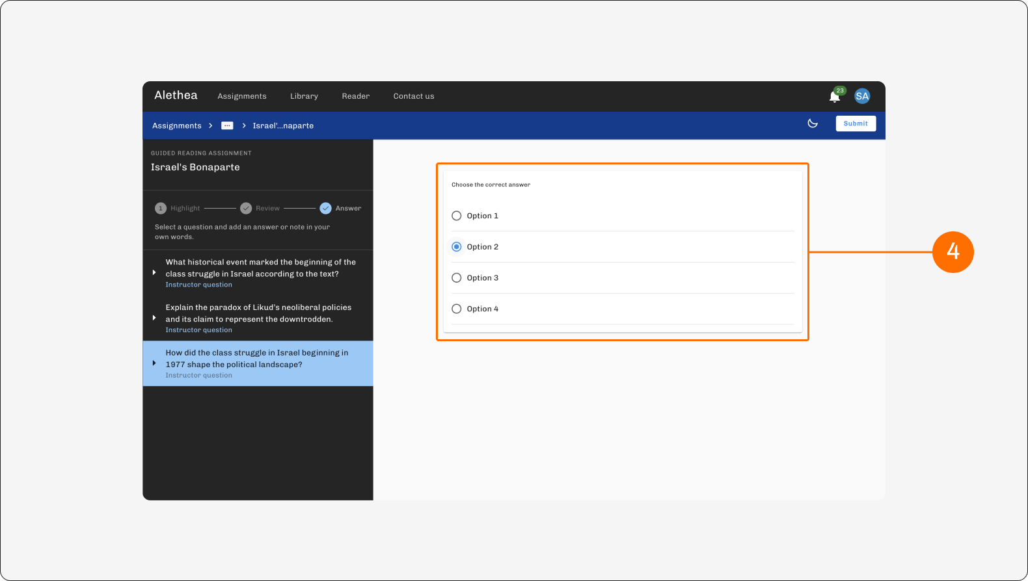The width and height of the screenshot is (1028, 581).
Task: Go to the Review step checkmark
Action: coord(246,209)
